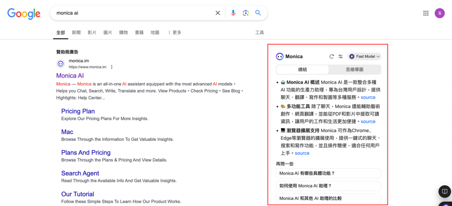The image size is (452, 206).
Task: Switch to the 圖片 tab
Action: coord(108,33)
